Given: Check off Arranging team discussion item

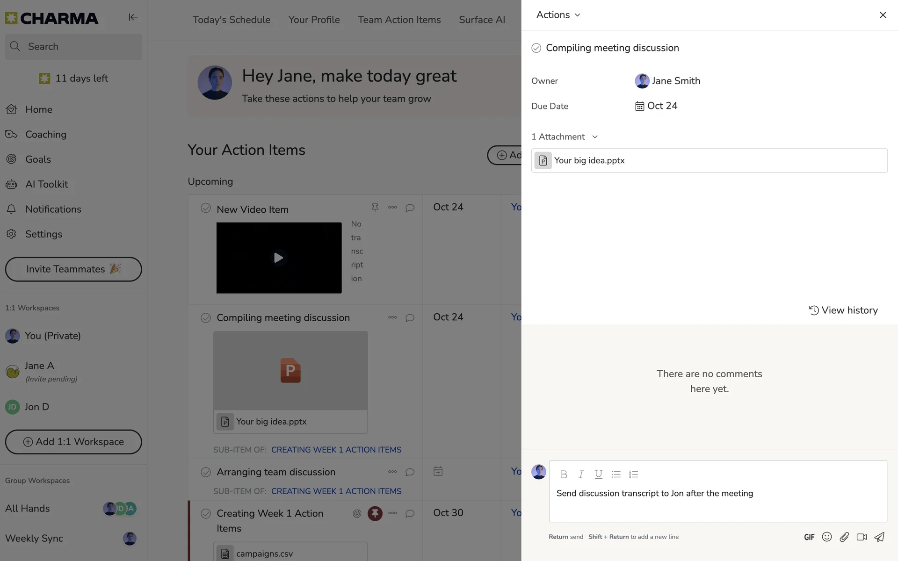Looking at the screenshot, I should click(x=205, y=472).
